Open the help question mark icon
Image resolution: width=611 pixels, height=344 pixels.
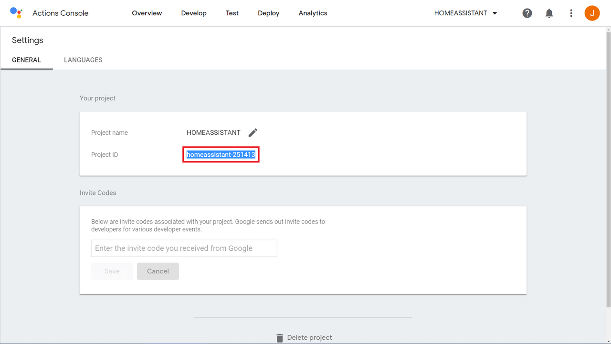527,13
